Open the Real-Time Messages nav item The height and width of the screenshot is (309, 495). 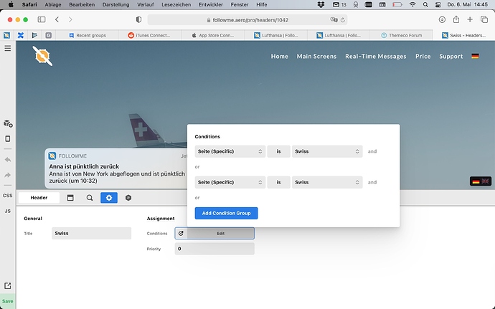[x=376, y=56]
